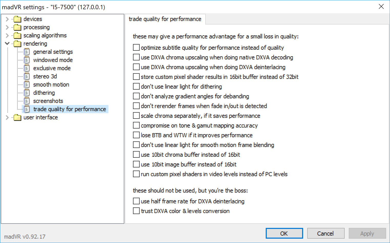Expand the scaling algorithms tree node
Image resolution: width=390 pixels, height=243 pixels.
pyautogui.click(x=7, y=36)
